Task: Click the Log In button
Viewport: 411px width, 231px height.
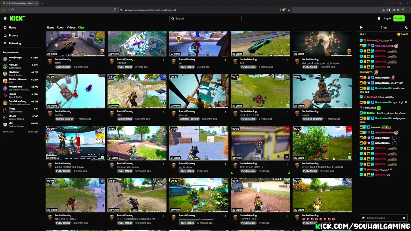Action: point(388,19)
